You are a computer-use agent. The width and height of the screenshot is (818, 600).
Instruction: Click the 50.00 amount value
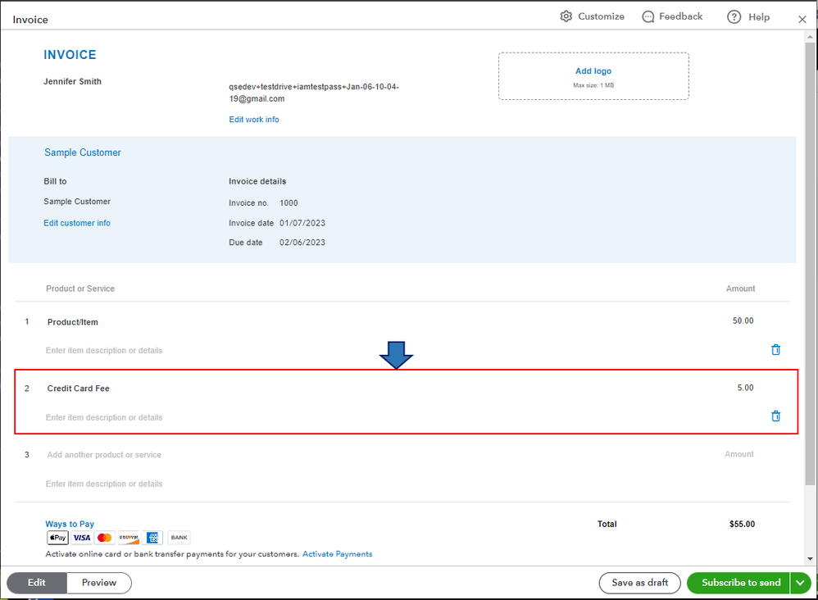743,320
